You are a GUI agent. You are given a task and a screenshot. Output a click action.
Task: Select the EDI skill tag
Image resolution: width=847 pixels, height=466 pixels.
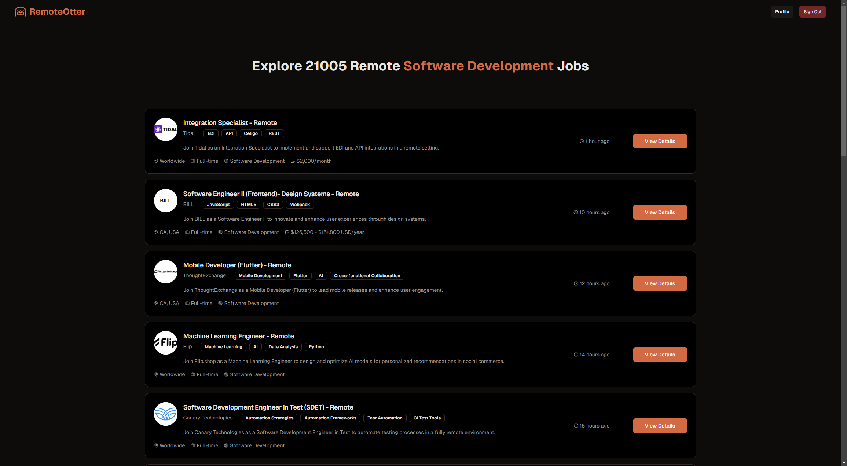211,133
